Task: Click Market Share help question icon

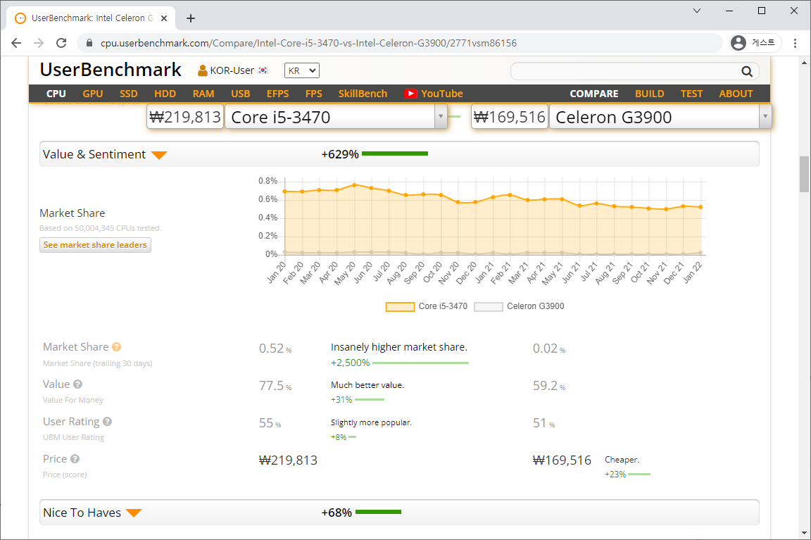Action: point(116,347)
